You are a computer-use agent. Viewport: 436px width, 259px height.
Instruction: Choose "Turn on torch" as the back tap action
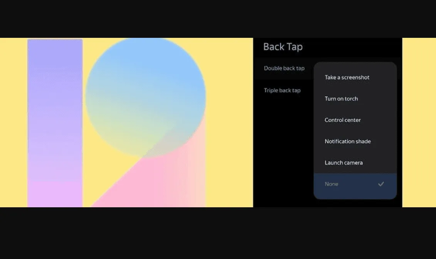click(x=341, y=98)
